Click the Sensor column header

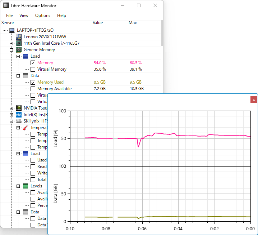8,23
